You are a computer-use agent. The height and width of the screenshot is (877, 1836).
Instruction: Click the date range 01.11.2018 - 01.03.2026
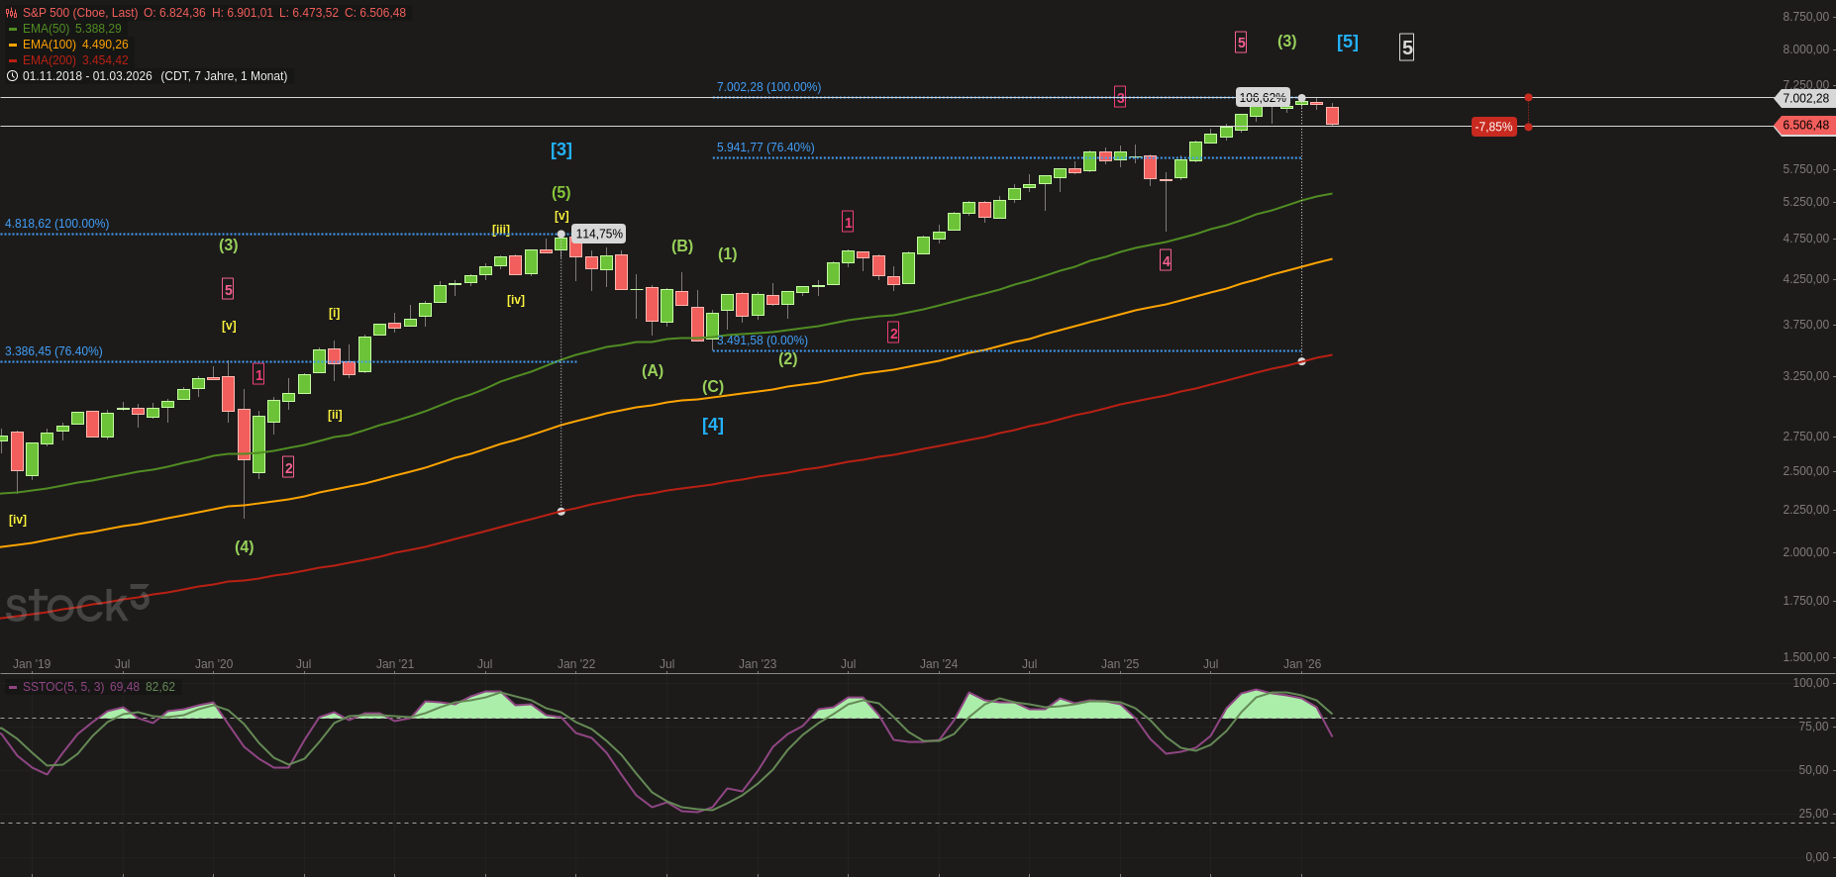pos(87,76)
